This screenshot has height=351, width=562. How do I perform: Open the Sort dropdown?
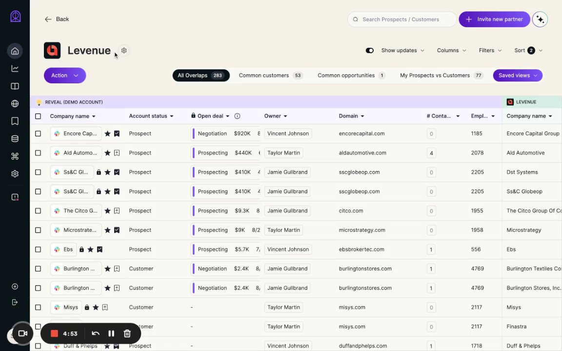(529, 51)
